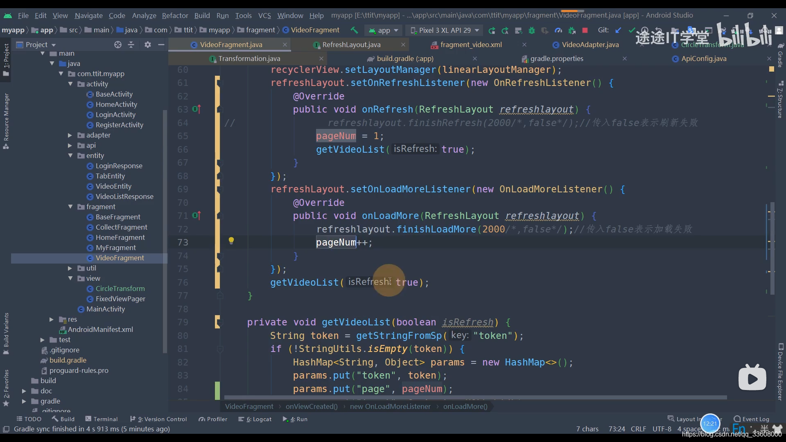Toggle the Build Variants side panel
Image resolution: width=786 pixels, height=442 pixels.
pos(6,334)
